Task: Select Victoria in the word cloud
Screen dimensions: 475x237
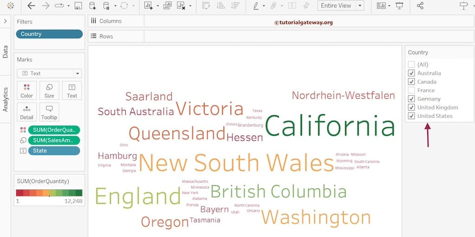Action: pos(210,109)
